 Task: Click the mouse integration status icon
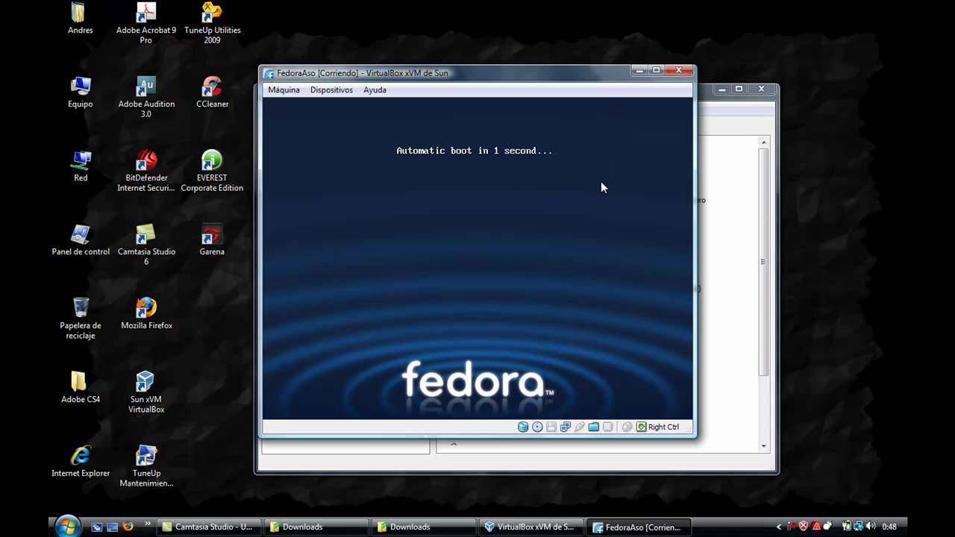pyautogui.click(x=627, y=427)
